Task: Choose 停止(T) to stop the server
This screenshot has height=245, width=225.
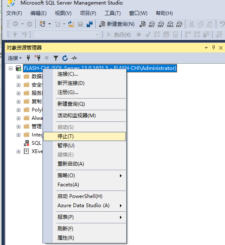Action: (x=85, y=136)
